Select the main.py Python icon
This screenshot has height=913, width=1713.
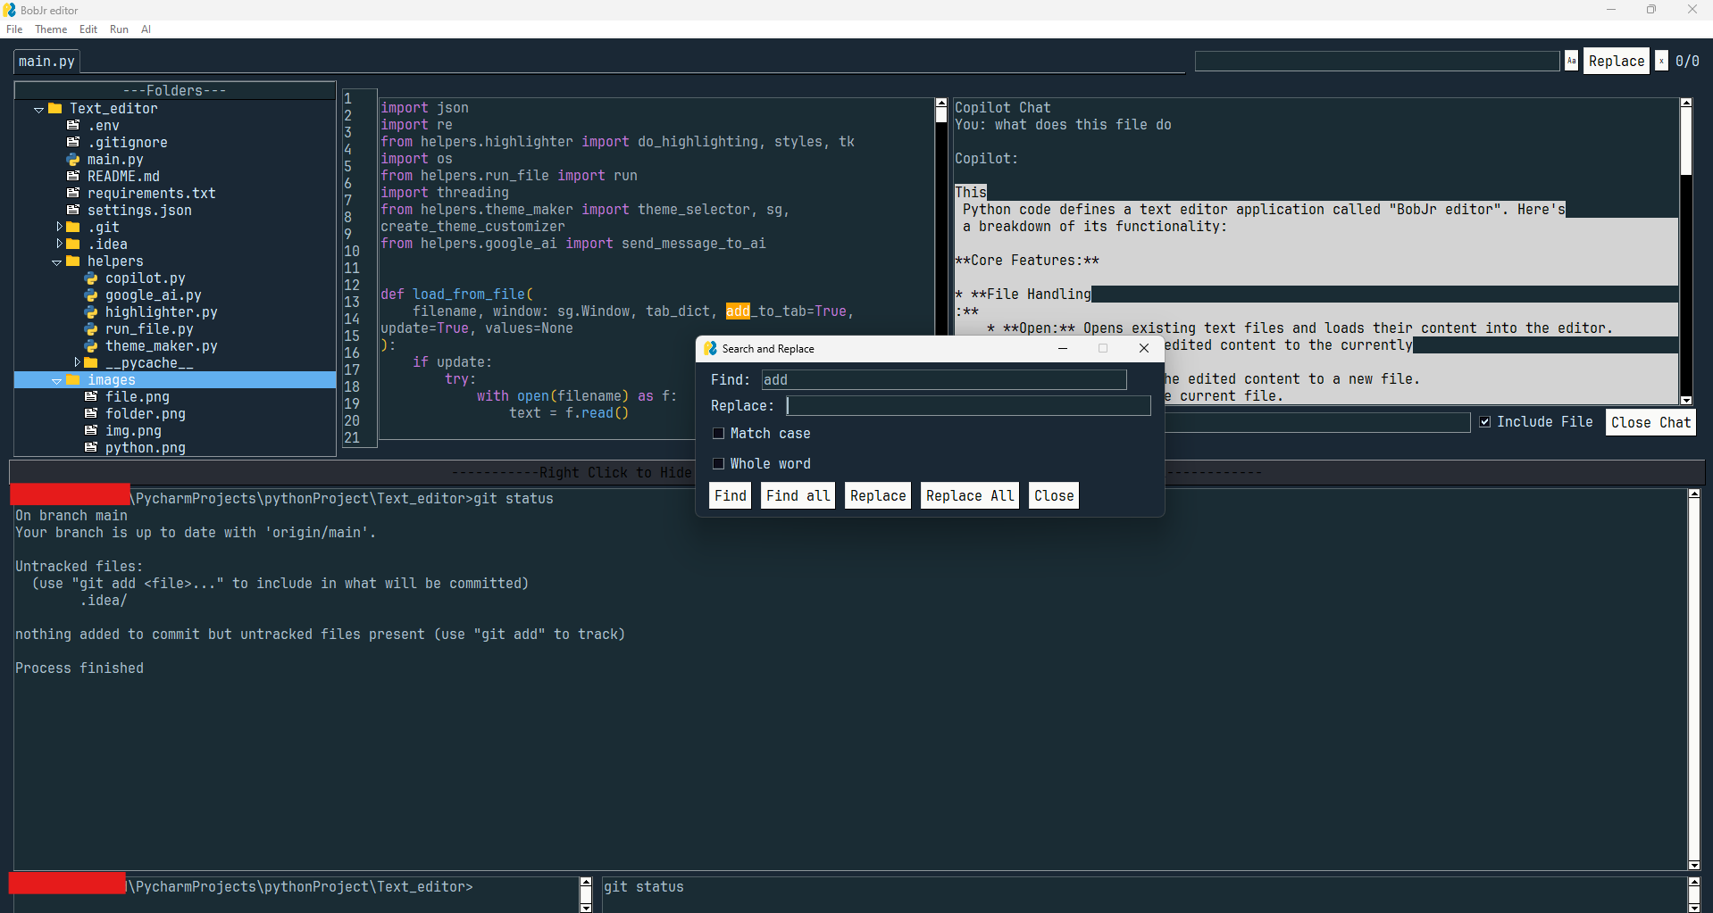tap(74, 159)
